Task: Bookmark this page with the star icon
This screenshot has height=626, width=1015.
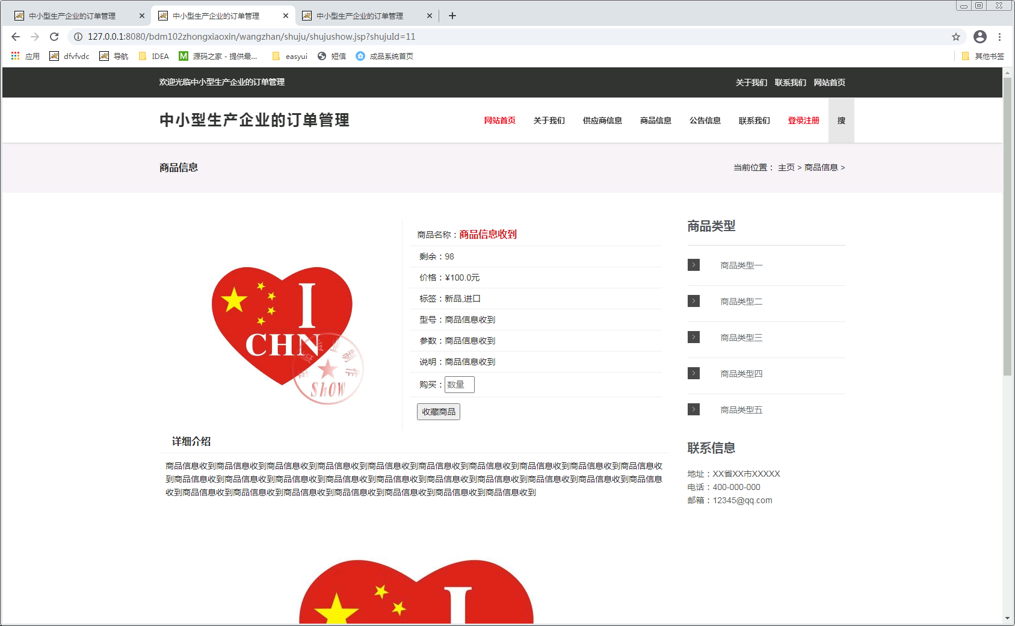Action: [956, 37]
